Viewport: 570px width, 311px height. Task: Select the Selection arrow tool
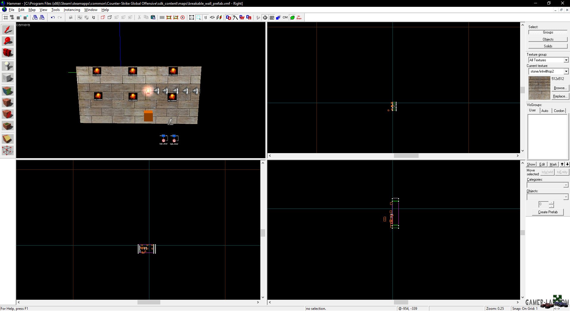(x=8, y=30)
